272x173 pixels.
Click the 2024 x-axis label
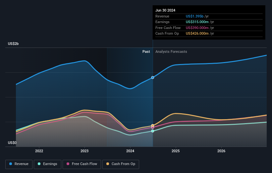[130, 151]
